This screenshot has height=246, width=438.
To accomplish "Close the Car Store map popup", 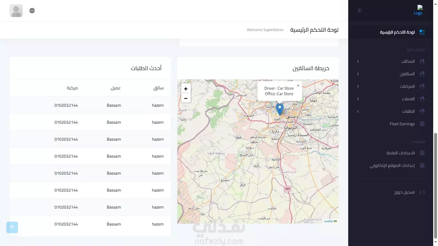I will pos(298,86).
